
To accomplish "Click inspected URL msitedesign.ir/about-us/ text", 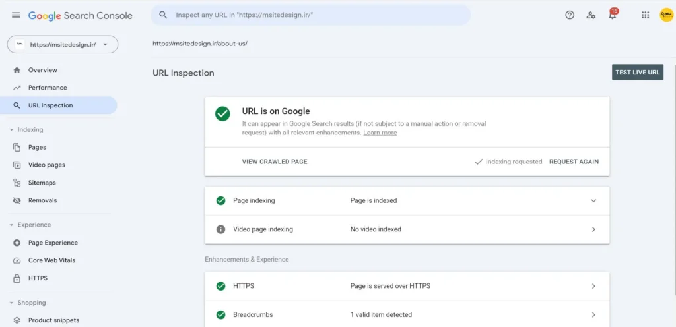I will click(200, 44).
